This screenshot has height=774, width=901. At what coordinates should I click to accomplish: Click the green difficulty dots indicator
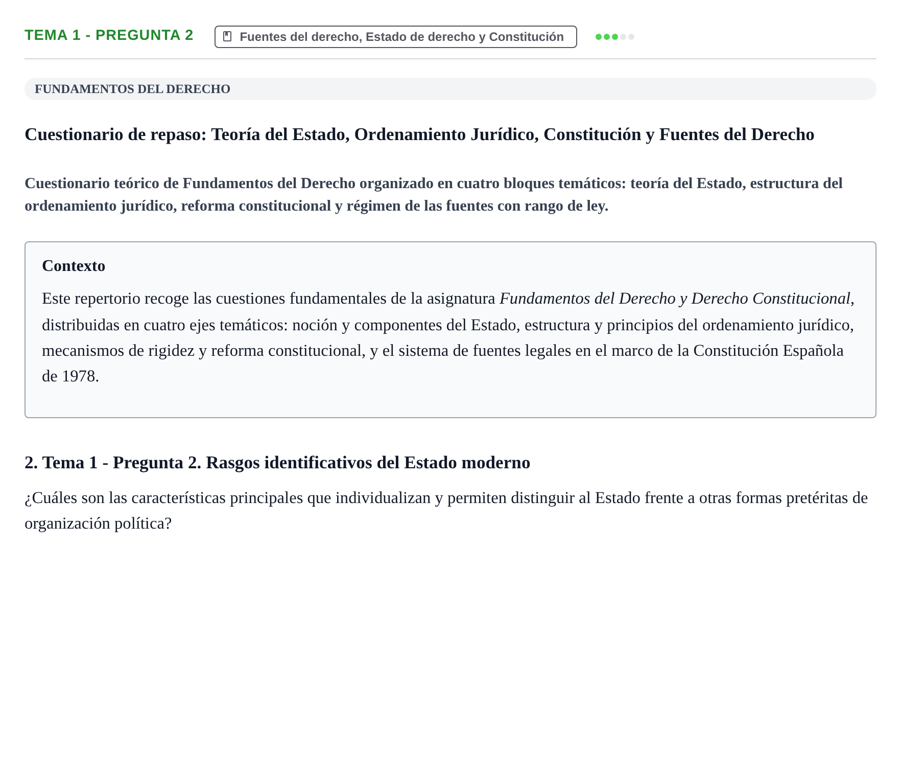tap(615, 37)
